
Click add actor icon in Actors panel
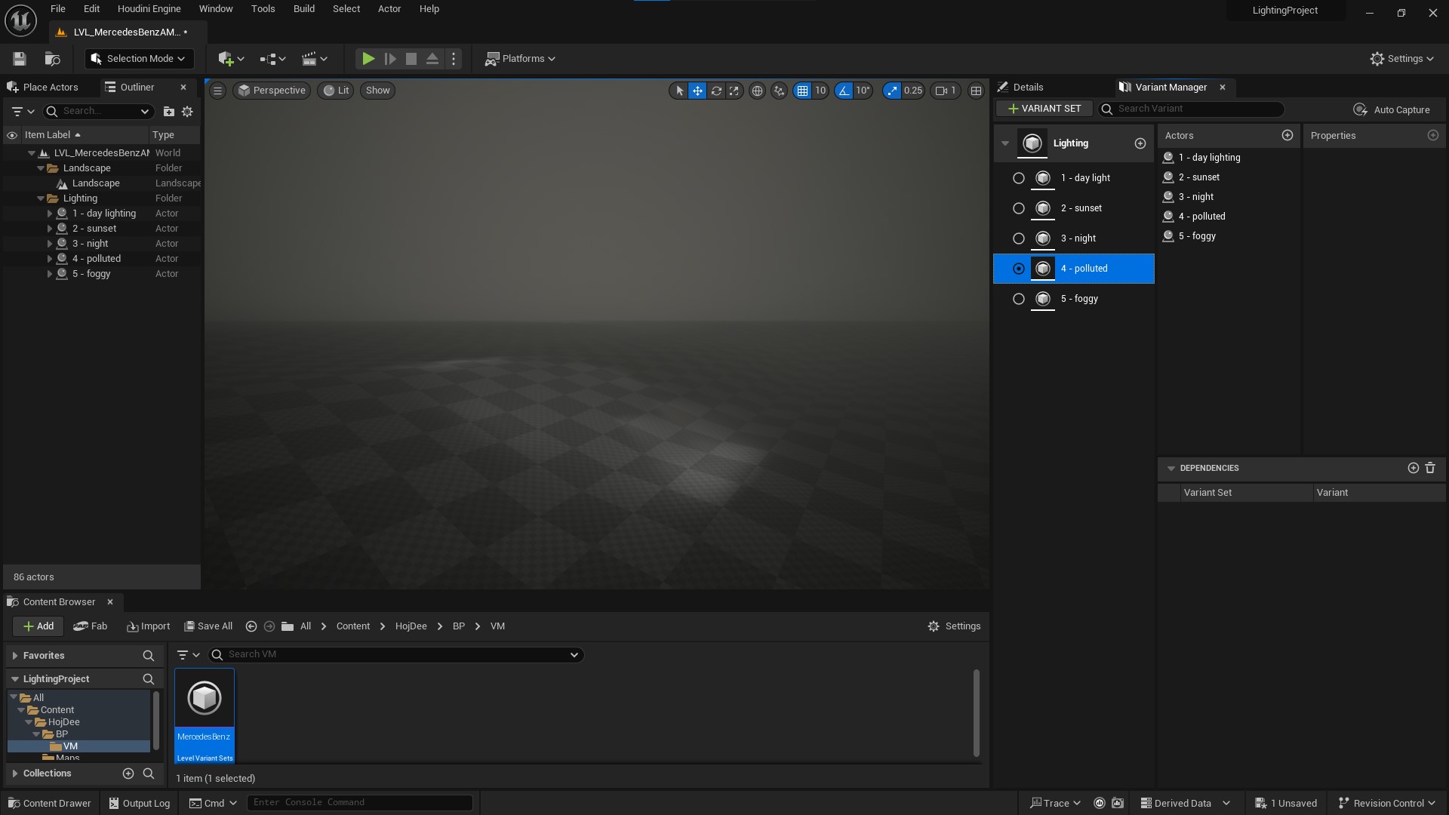(1287, 135)
